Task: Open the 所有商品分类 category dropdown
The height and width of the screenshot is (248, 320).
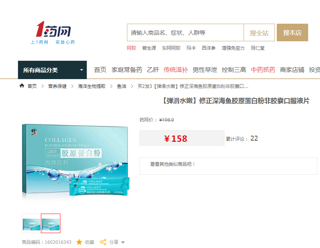Action: 52,70
